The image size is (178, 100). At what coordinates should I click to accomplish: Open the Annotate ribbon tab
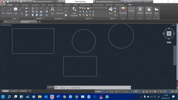click(x=25, y=5)
